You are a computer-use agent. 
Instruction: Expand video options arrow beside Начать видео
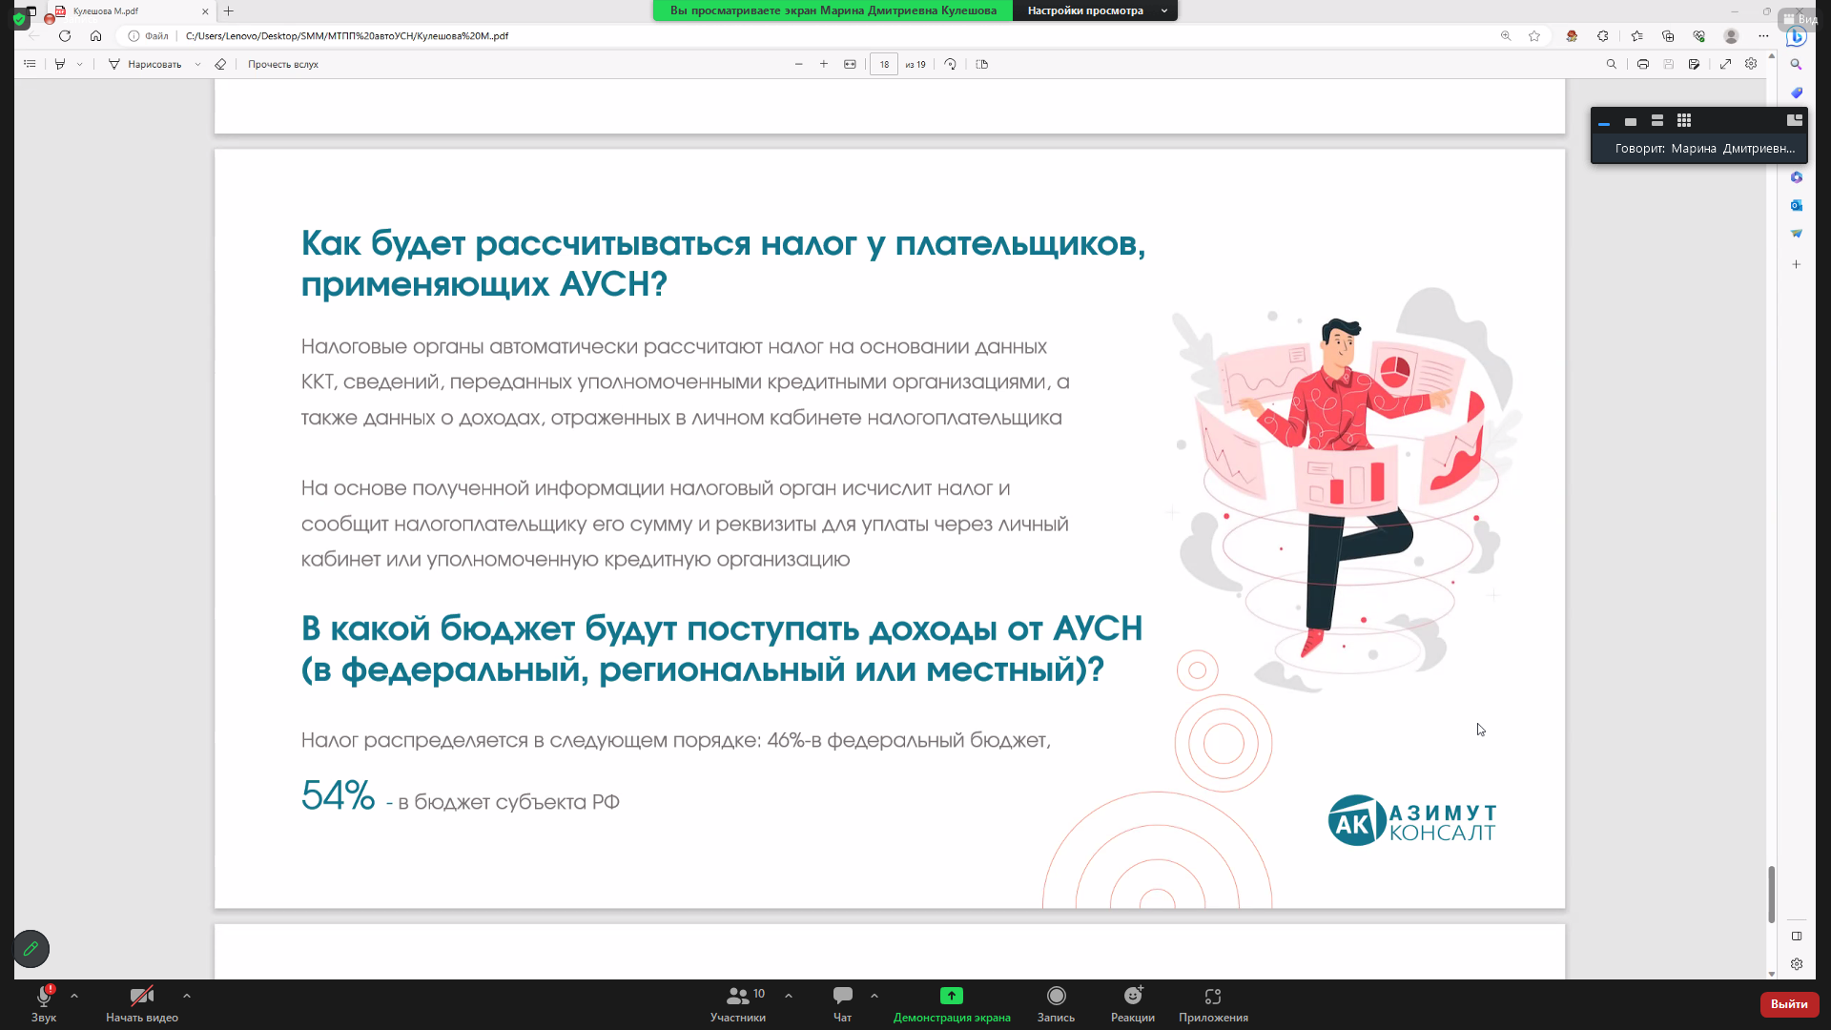187,996
